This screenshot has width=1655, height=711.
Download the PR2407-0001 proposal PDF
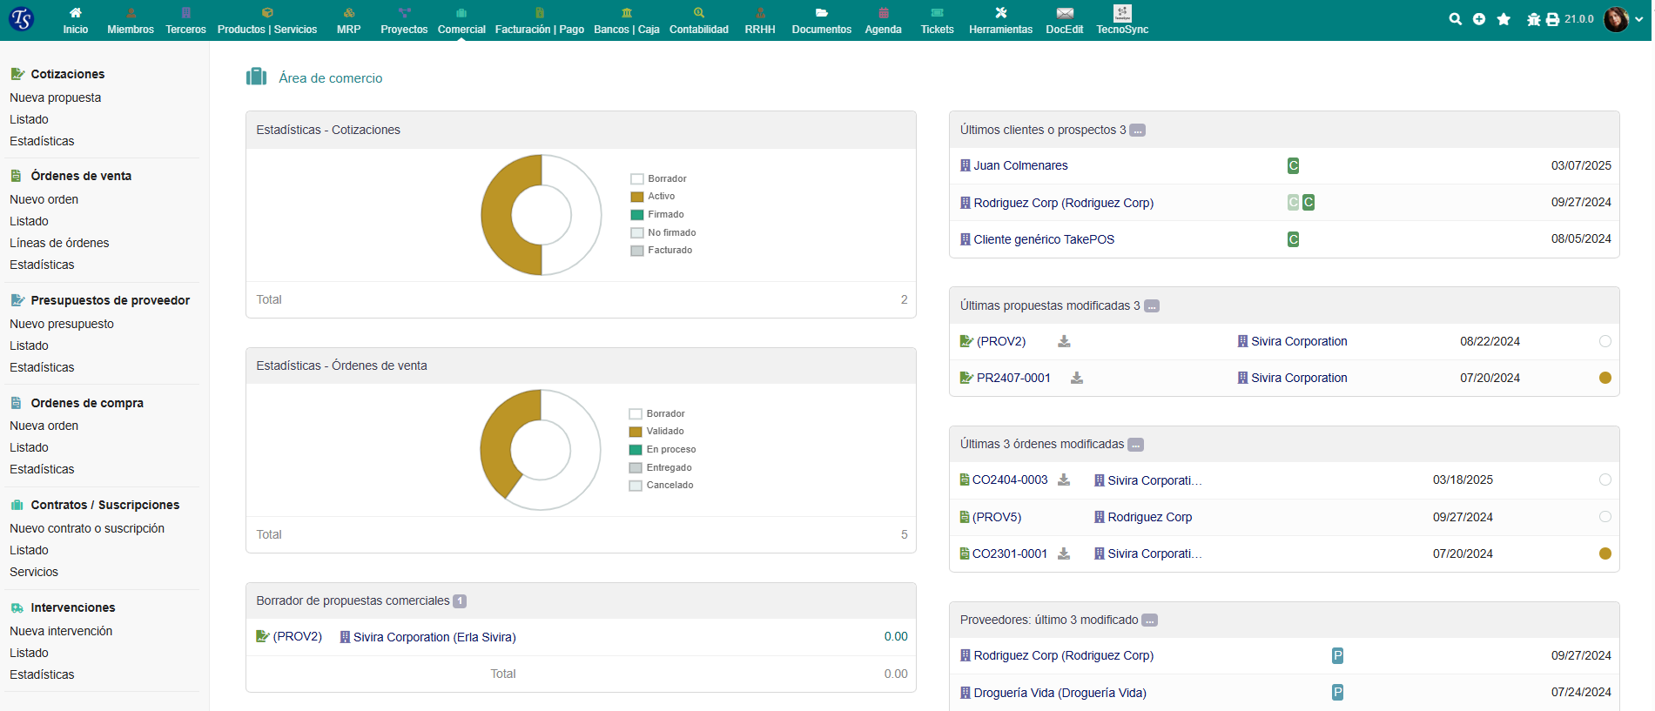(1077, 378)
